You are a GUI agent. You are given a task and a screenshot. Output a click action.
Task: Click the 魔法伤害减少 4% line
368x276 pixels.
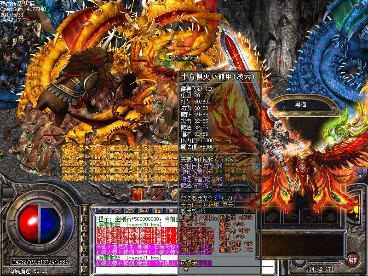tap(201, 186)
